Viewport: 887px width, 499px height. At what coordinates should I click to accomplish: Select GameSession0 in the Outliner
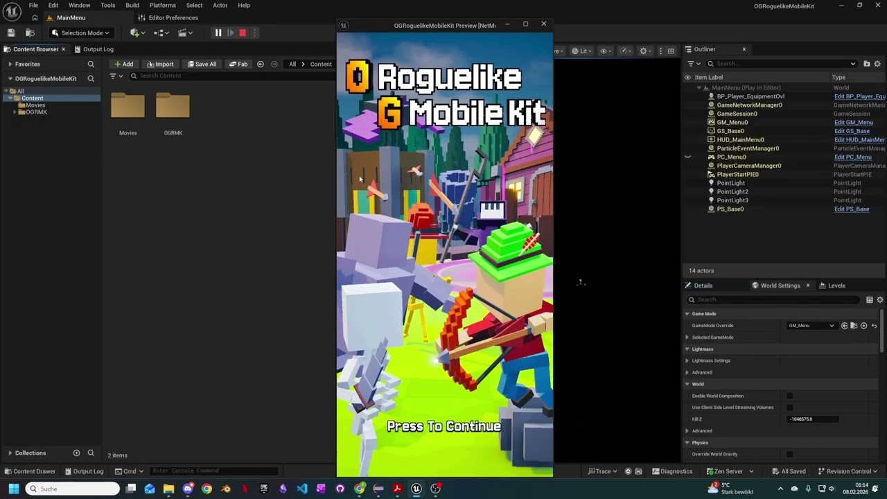tap(737, 114)
